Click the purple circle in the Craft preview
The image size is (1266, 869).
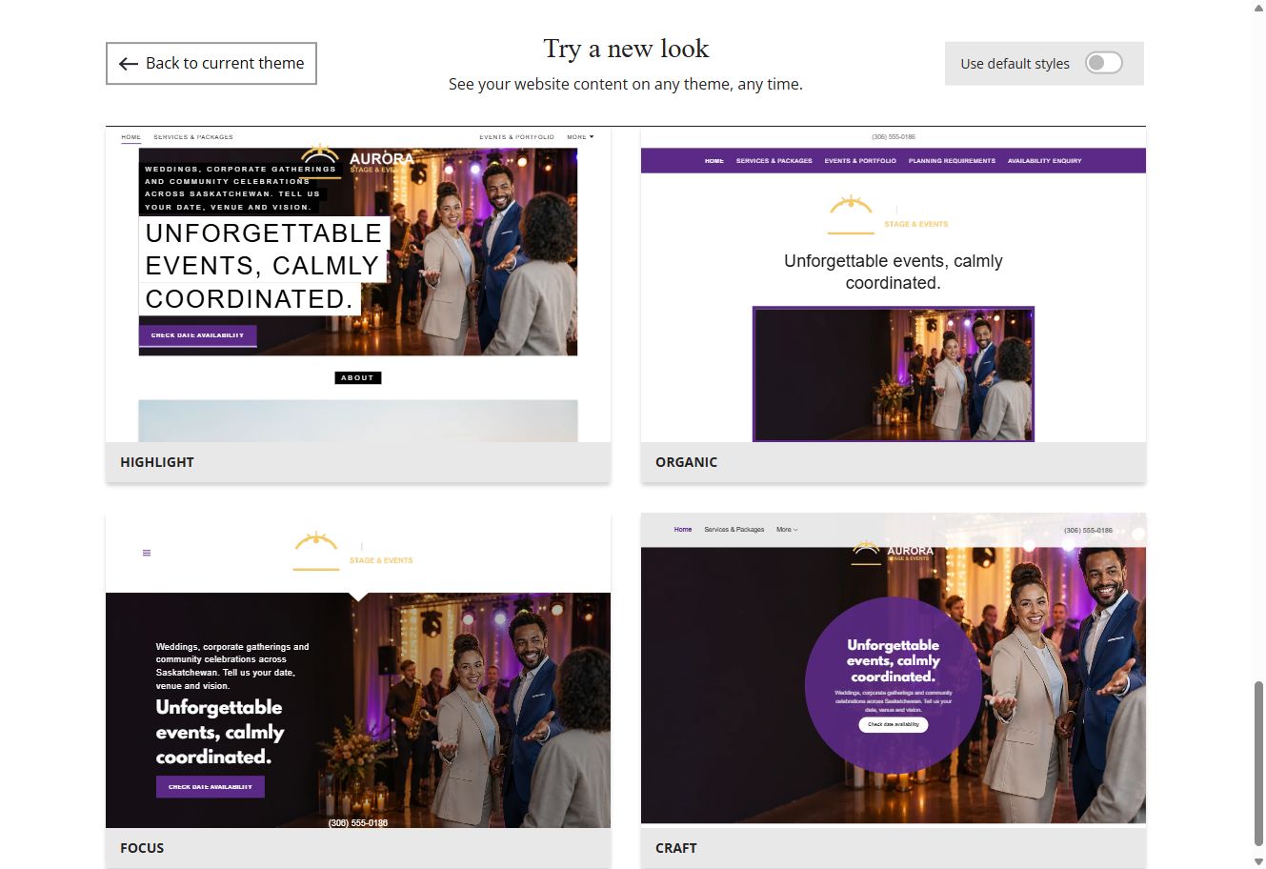coord(894,684)
